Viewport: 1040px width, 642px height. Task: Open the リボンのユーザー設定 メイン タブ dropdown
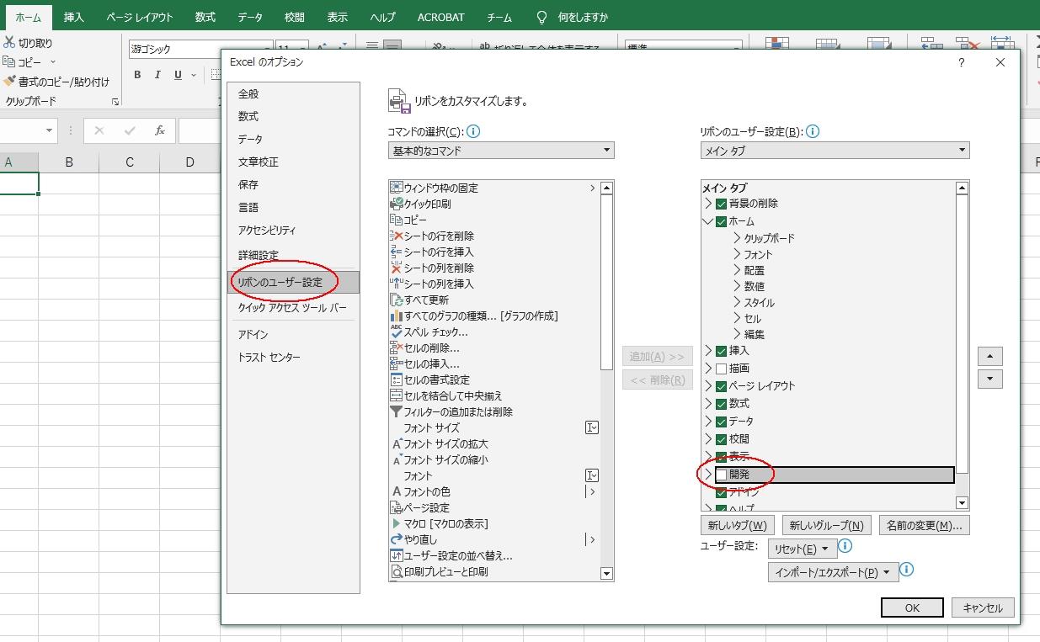[835, 151]
